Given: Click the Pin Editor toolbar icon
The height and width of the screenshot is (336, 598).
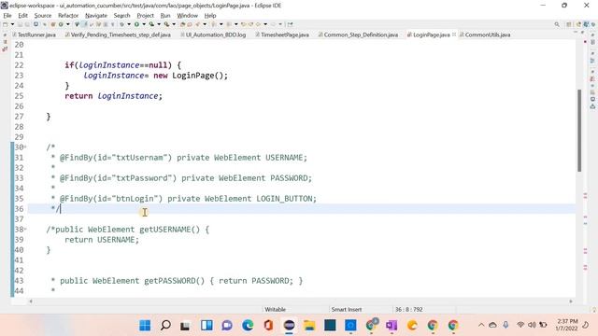Looking at the screenshot, I should 290,24.
